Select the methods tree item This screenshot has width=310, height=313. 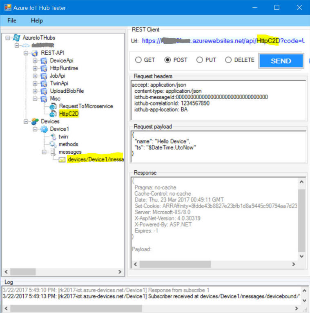[68, 144]
